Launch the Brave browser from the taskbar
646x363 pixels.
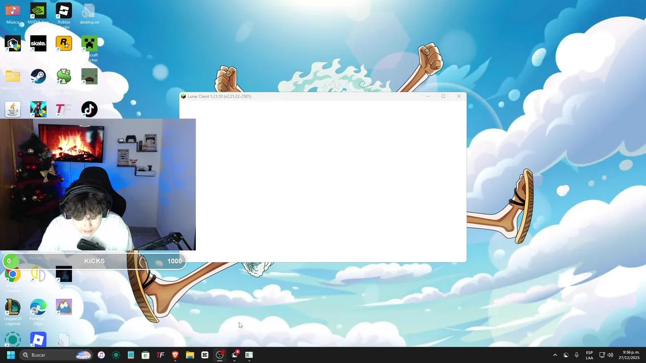point(175,355)
